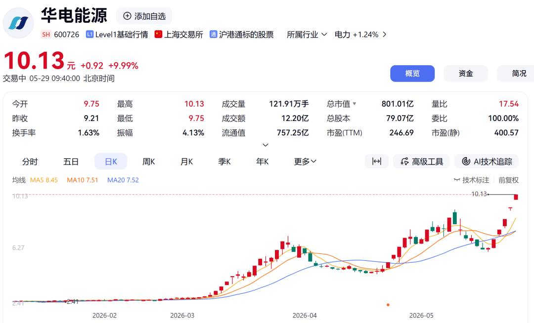Switch to the 概览 tab
This screenshot has width=534, height=323.
point(412,74)
